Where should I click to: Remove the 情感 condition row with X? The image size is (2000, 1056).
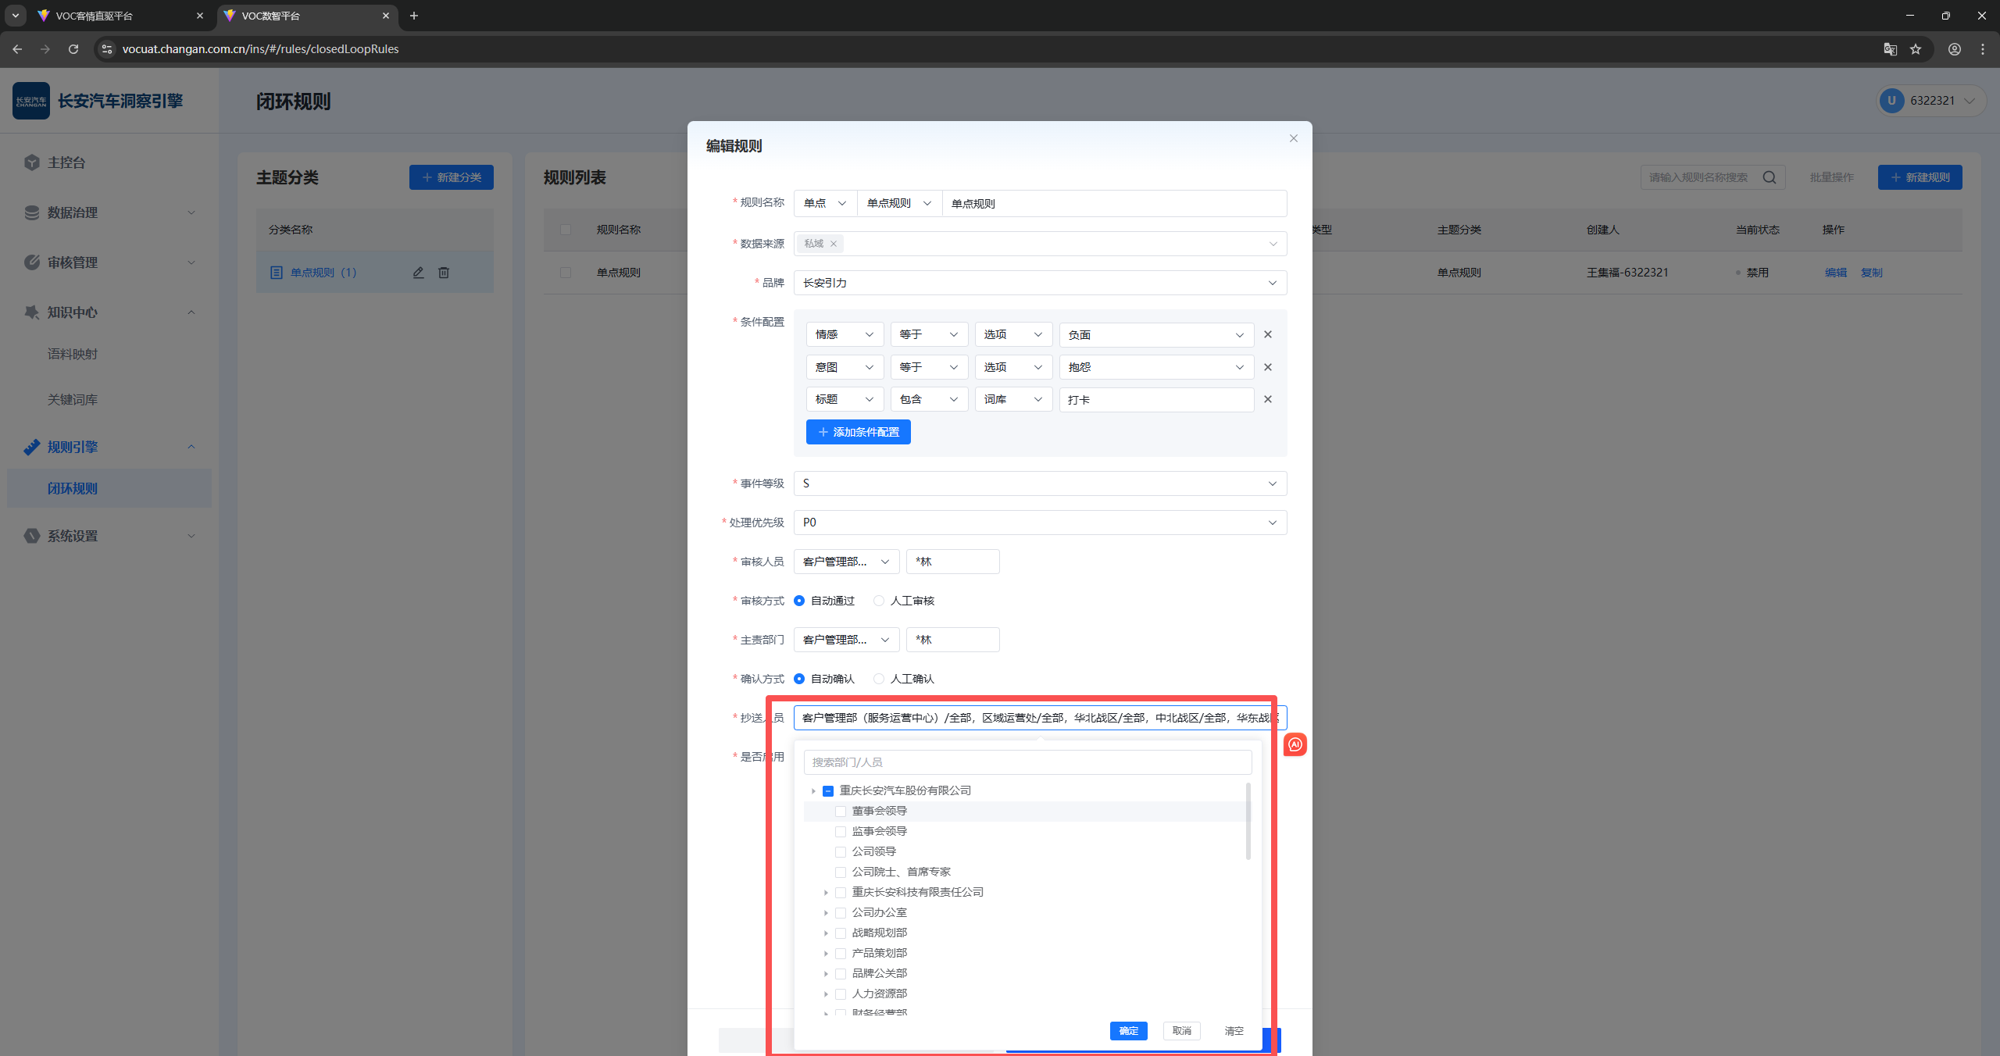coord(1267,334)
